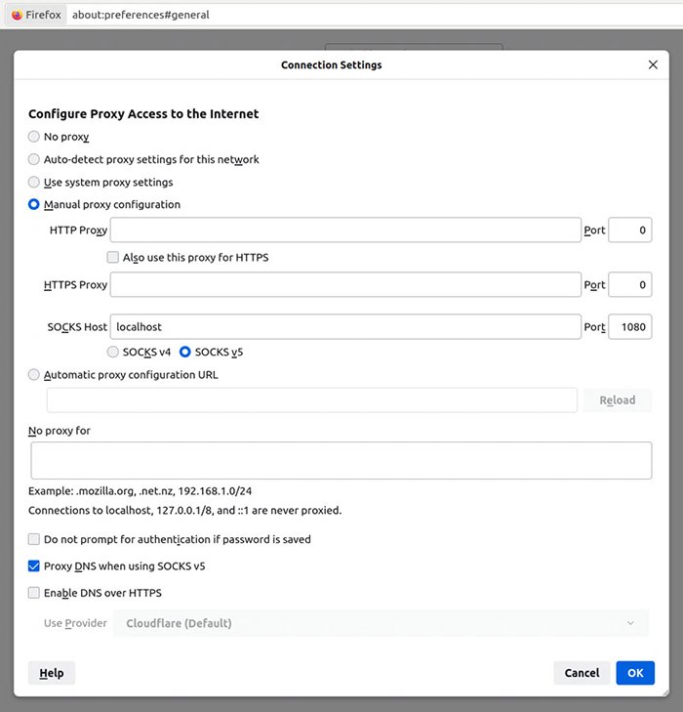Choose Auto-detect proxy settings for this network

[34, 159]
